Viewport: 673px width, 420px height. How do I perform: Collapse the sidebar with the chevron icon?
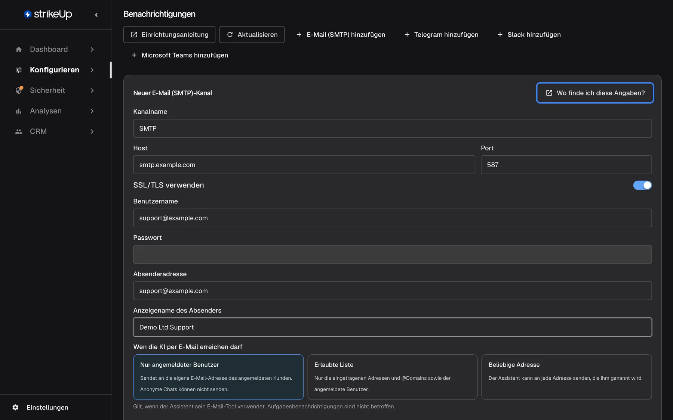pos(96,15)
